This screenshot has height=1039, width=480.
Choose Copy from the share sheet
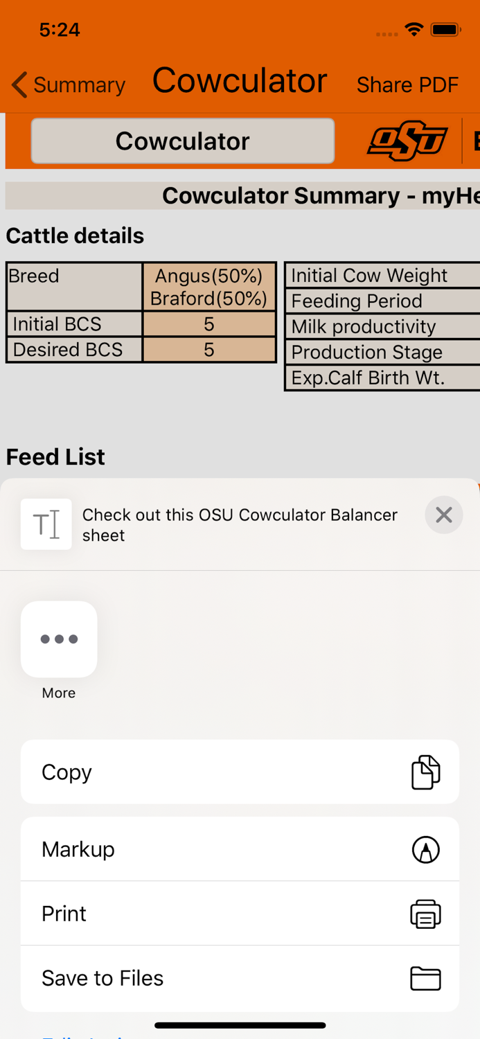coord(240,772)
